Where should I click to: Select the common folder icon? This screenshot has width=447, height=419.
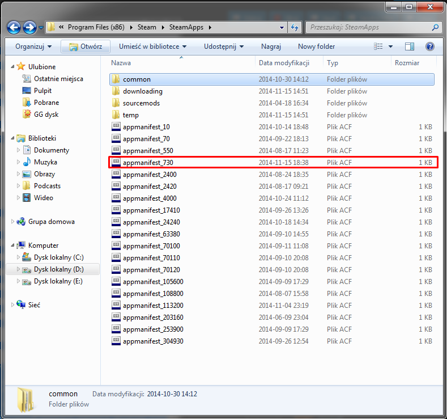pos(116,79)
